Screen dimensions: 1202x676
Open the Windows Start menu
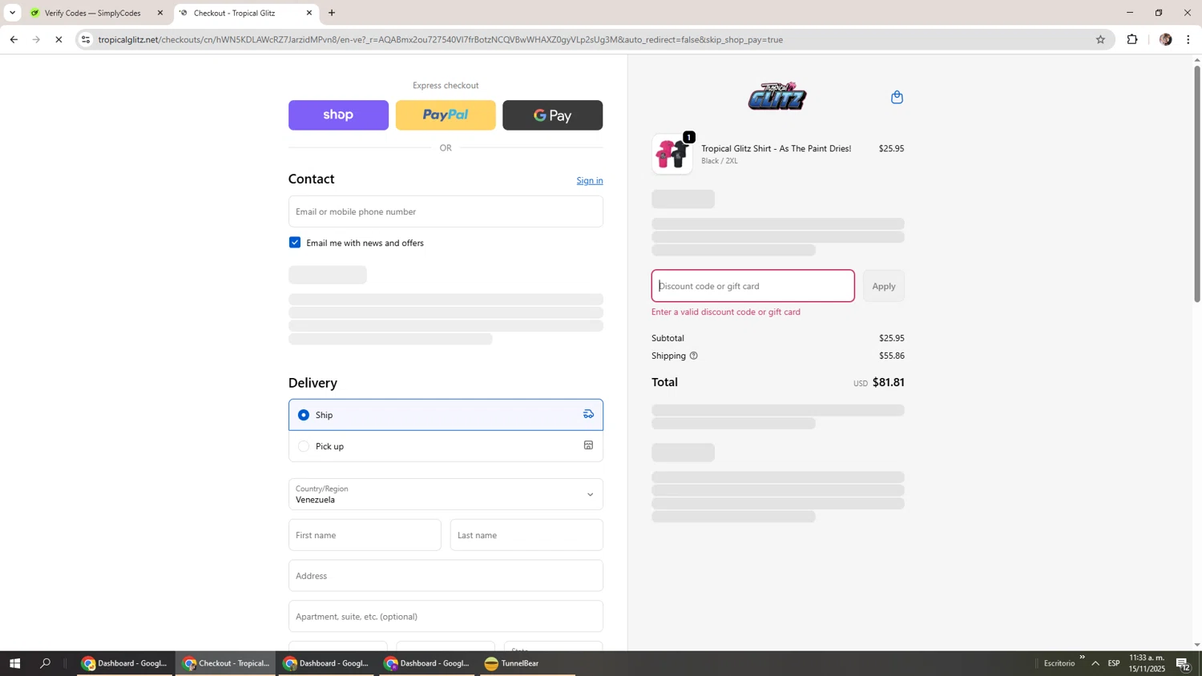coord(14,663)
